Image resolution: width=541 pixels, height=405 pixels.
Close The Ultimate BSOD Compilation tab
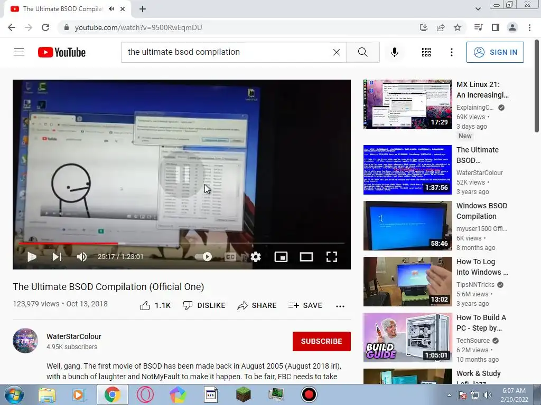pos(123,9)
